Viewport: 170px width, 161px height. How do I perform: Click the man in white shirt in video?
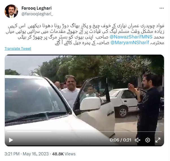(x=70, y=92)
